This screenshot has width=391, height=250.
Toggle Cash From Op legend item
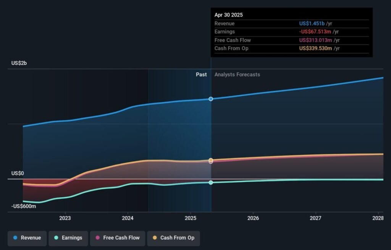173,238
